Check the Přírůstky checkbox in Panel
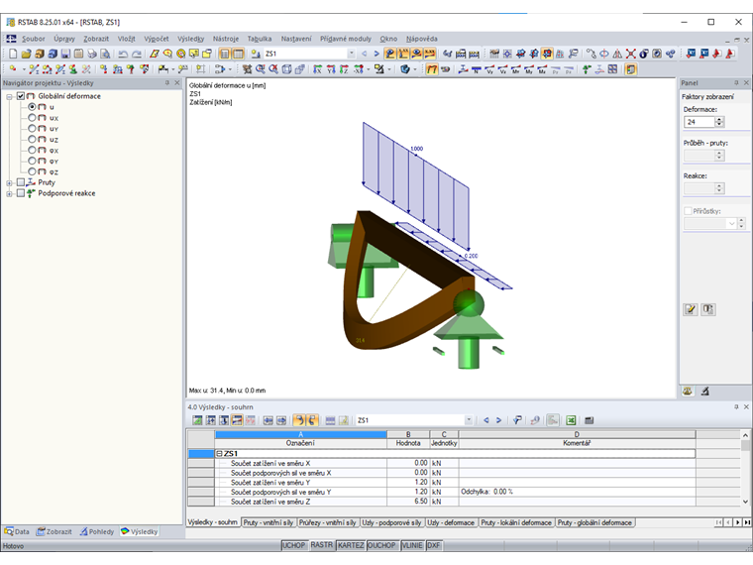The height and width of the screenshot is (565, 753). pos(688,211)
